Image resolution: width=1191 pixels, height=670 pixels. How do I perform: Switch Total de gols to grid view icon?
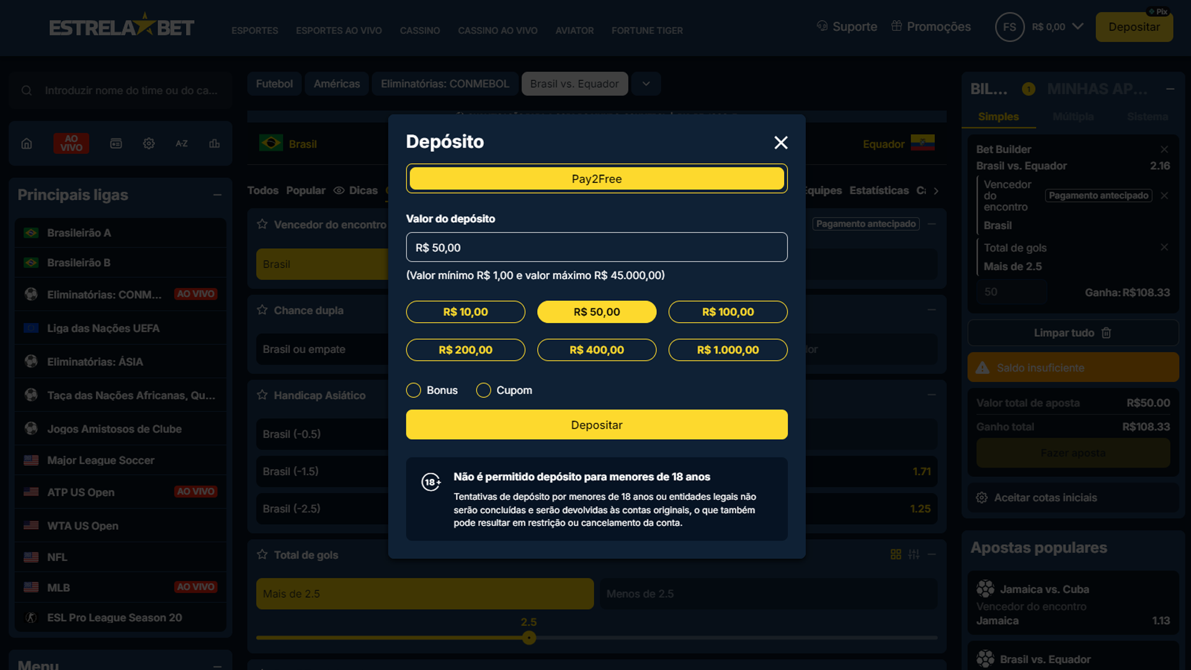click(896, 554)
